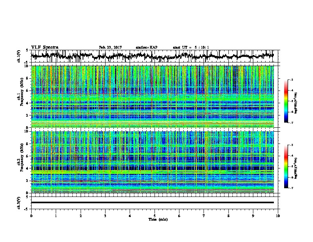Click the ch.1 spectrogram panel

153,96
